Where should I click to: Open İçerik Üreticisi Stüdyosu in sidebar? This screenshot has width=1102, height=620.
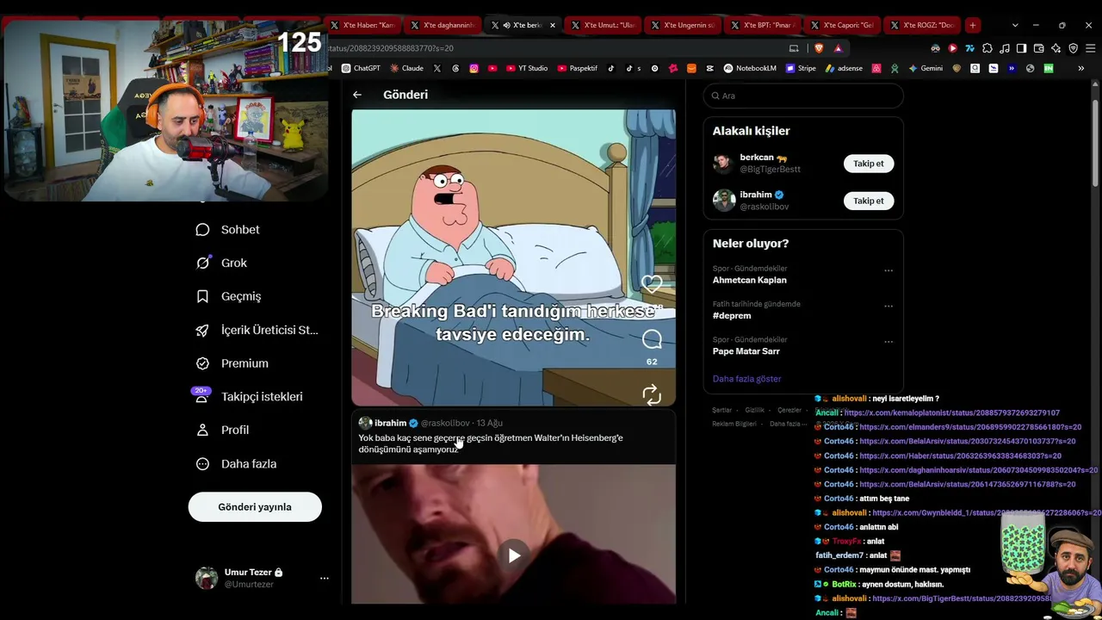pyautogui.click(x=257, y=330)
